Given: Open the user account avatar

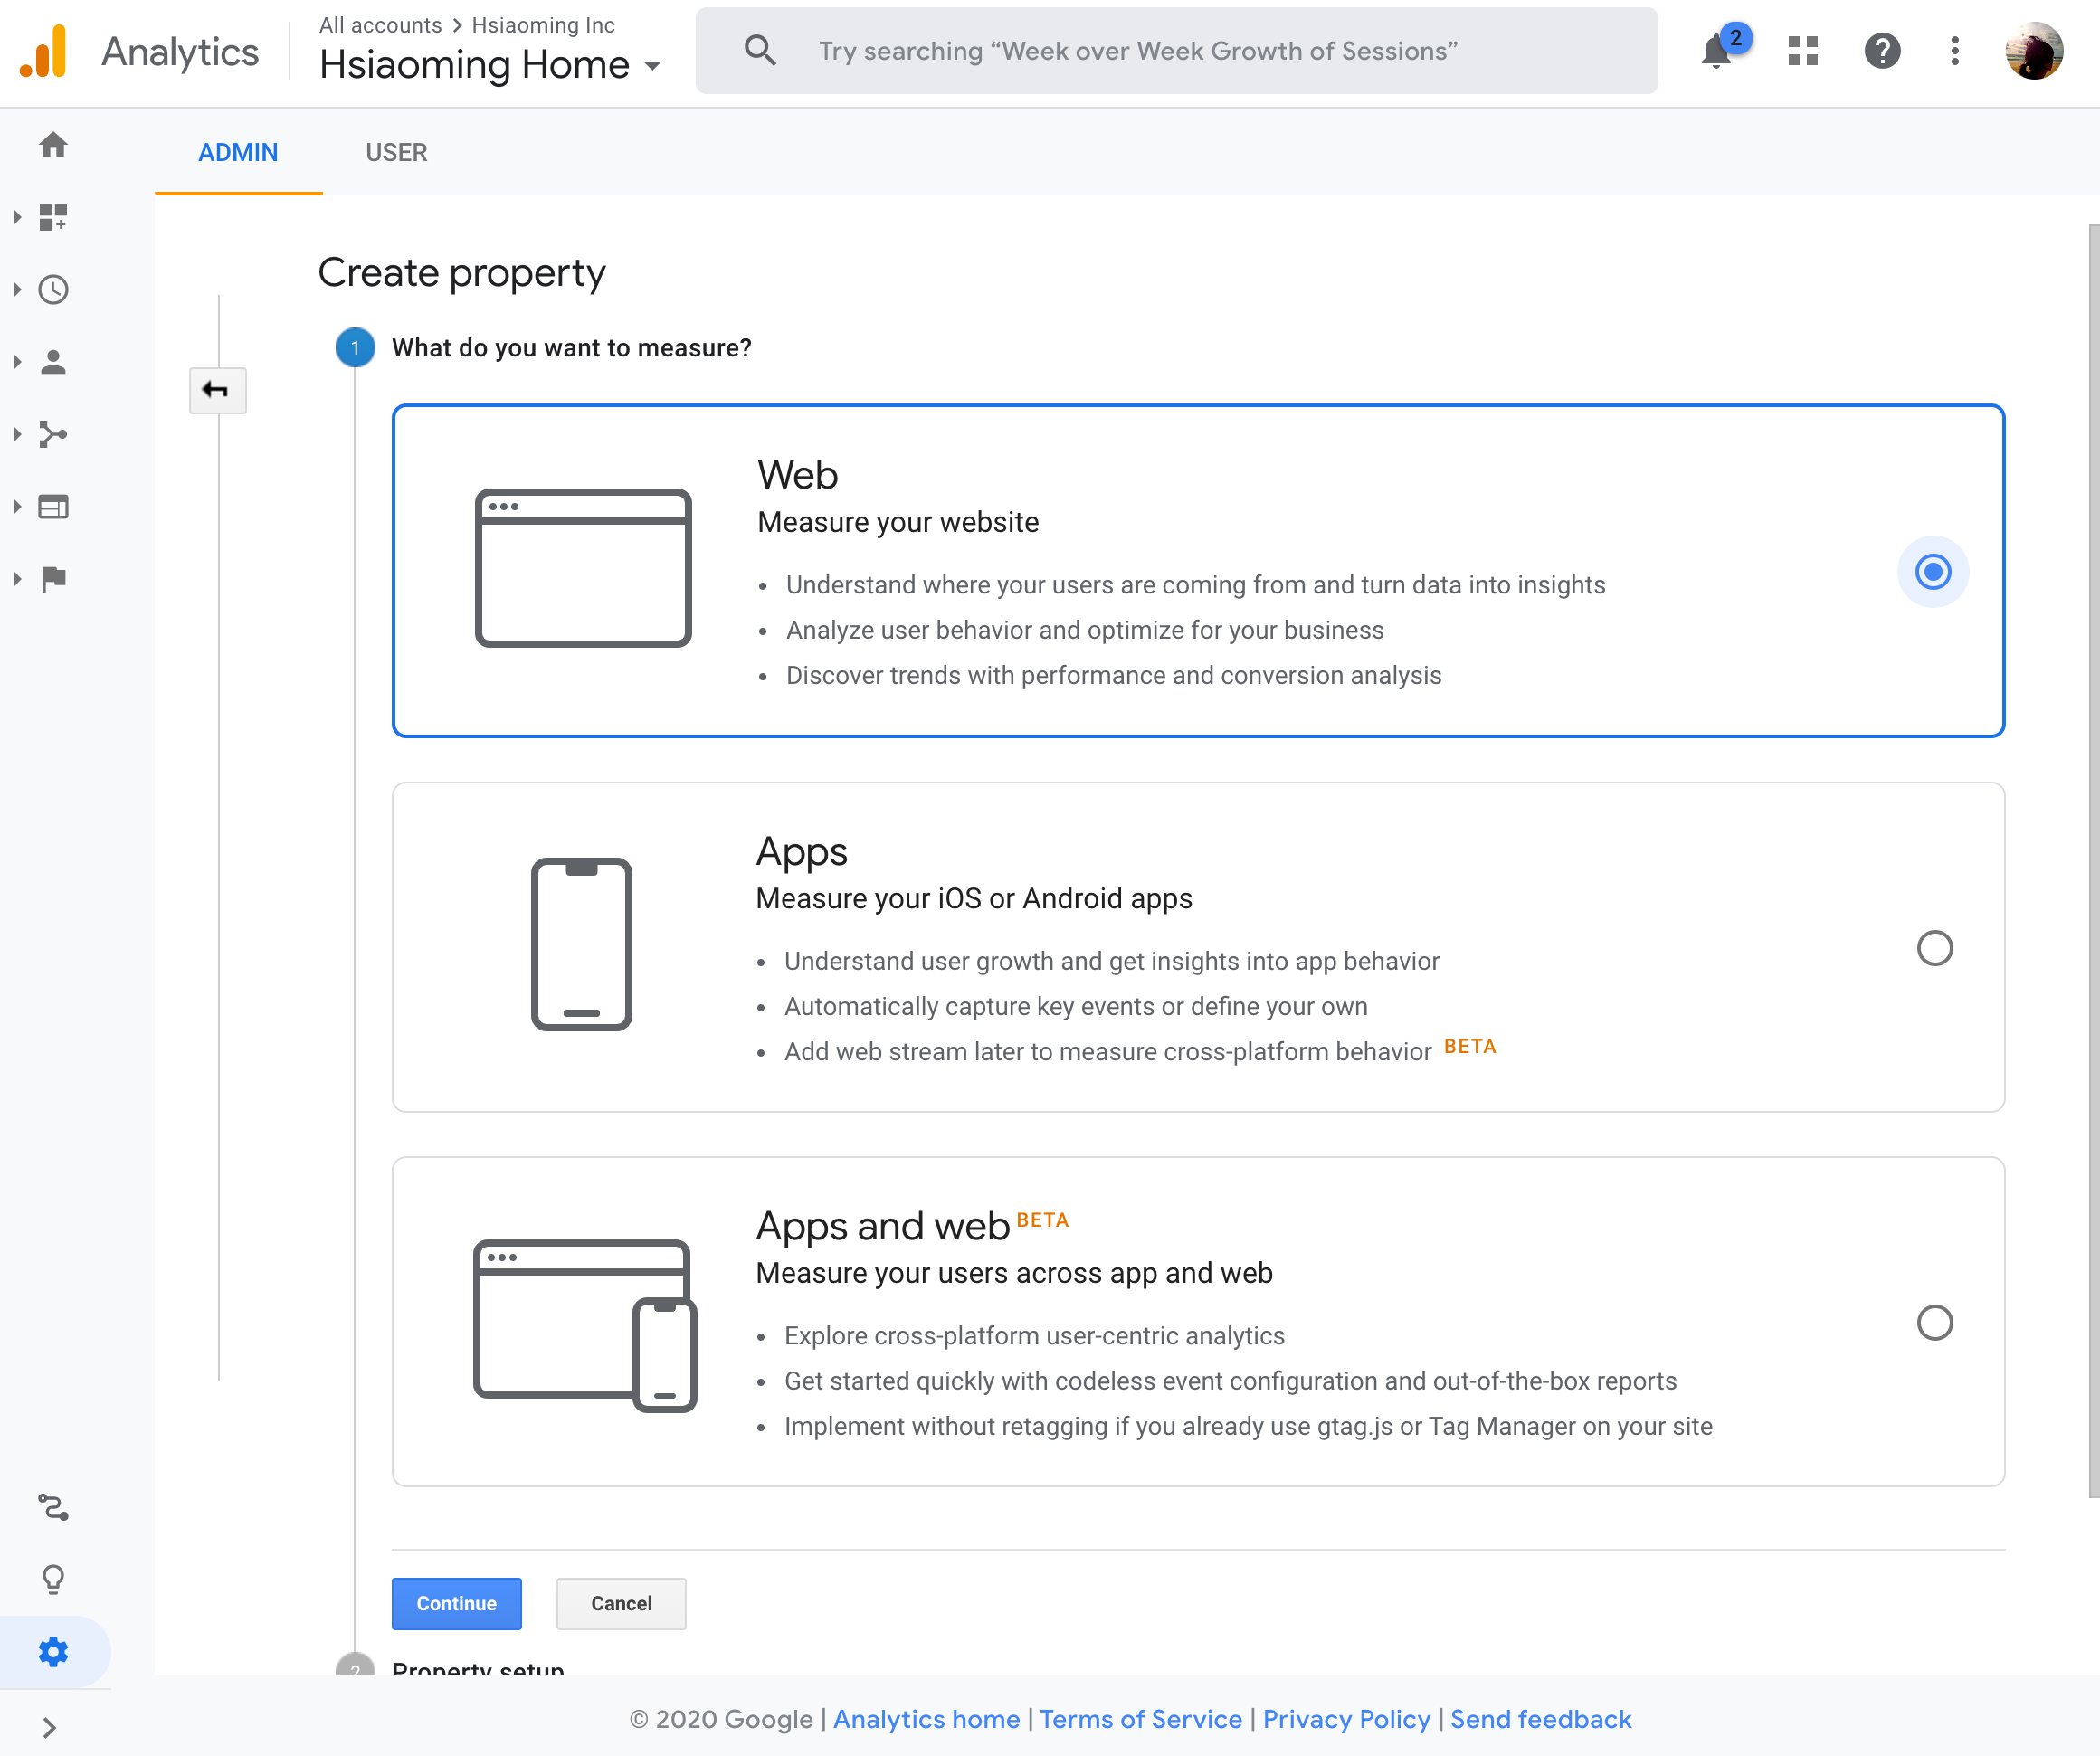Looking at the screenshot, I should 2033,51.
